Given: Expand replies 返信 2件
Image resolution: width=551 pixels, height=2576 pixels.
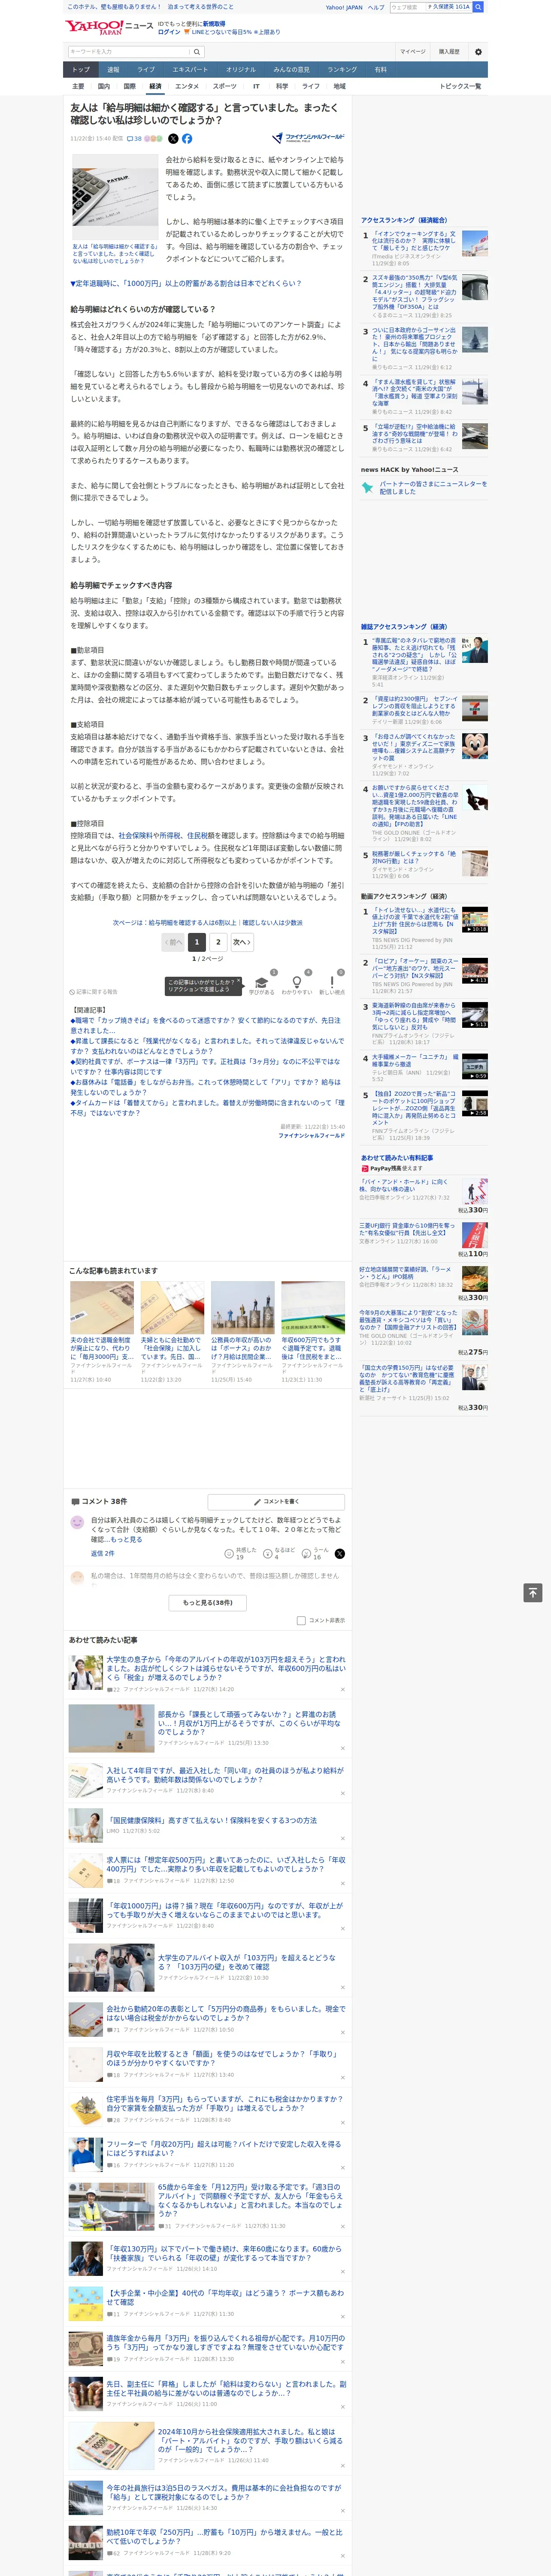Looking at the screenshot, I should click(x=103, y=1554).
